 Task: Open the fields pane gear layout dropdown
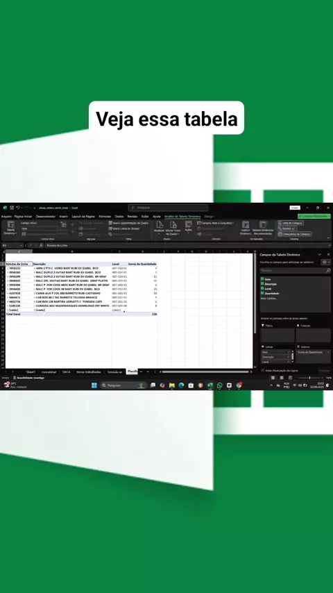(325, 262)
